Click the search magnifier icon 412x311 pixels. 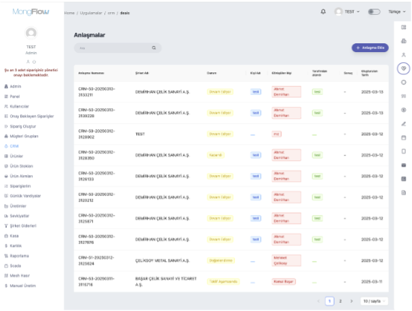(154, 48)
